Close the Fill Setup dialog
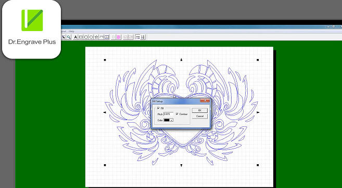The image size is (342, 188). (205, 100)
